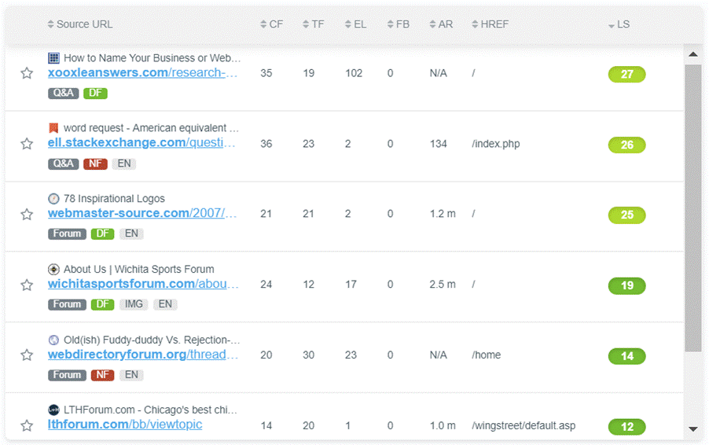The height and width of the screenshot is (445, 709).
Task: Toggle favorite star for wichitasportsforum.com
Action: pos(27,285)
